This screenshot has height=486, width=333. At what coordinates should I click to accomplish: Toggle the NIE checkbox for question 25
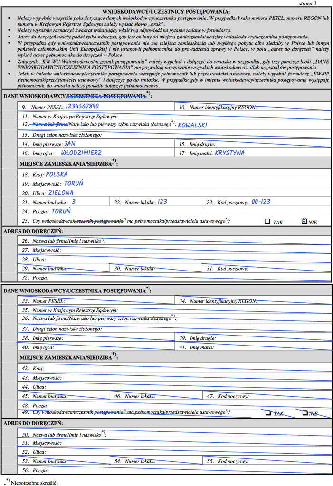click(x=304, y=221)
